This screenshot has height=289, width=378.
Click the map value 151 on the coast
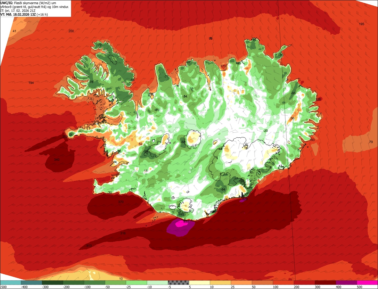[74, 78]
